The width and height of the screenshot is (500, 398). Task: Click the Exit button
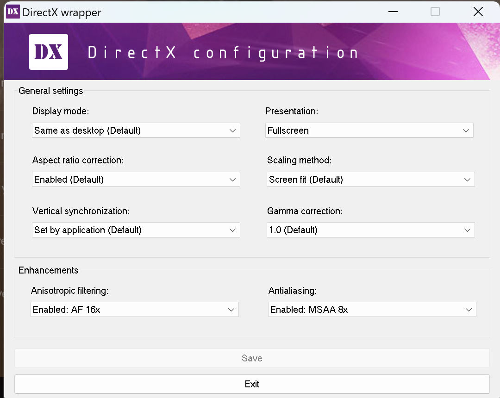click(252, 384)
